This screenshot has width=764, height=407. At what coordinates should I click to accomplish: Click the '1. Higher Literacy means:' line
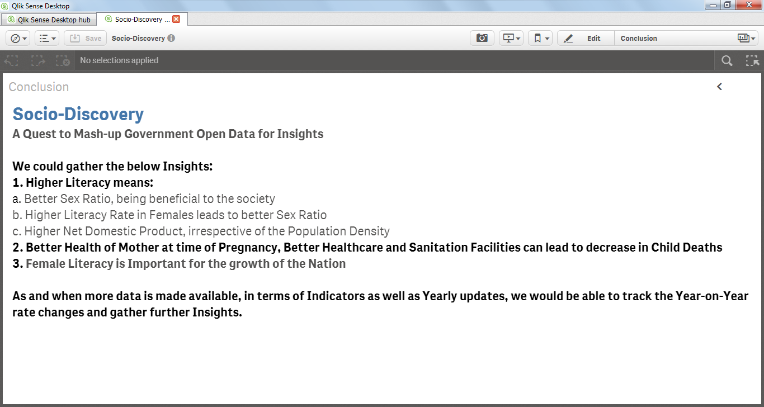[x=83, y=183]
